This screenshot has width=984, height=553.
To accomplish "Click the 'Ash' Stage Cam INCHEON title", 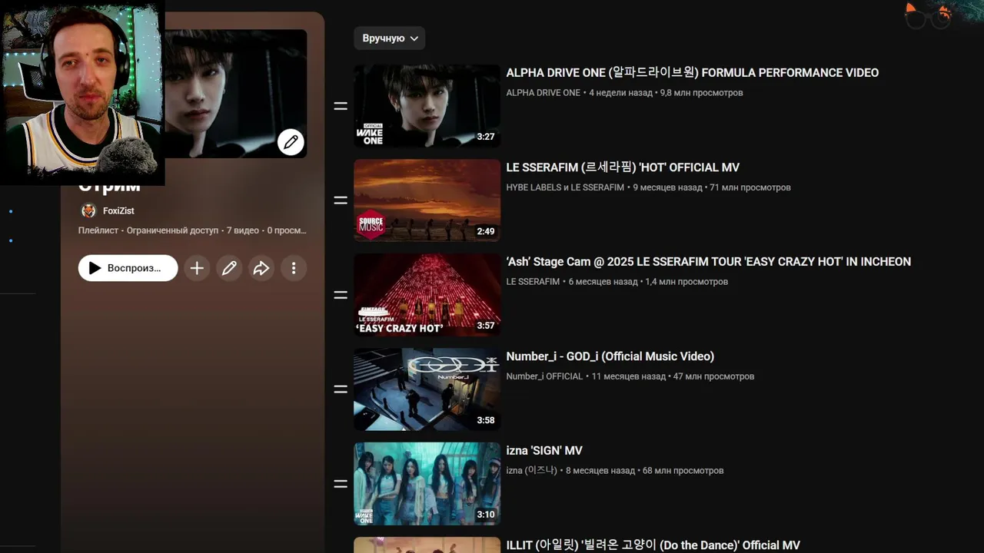I will coord(708,262).
